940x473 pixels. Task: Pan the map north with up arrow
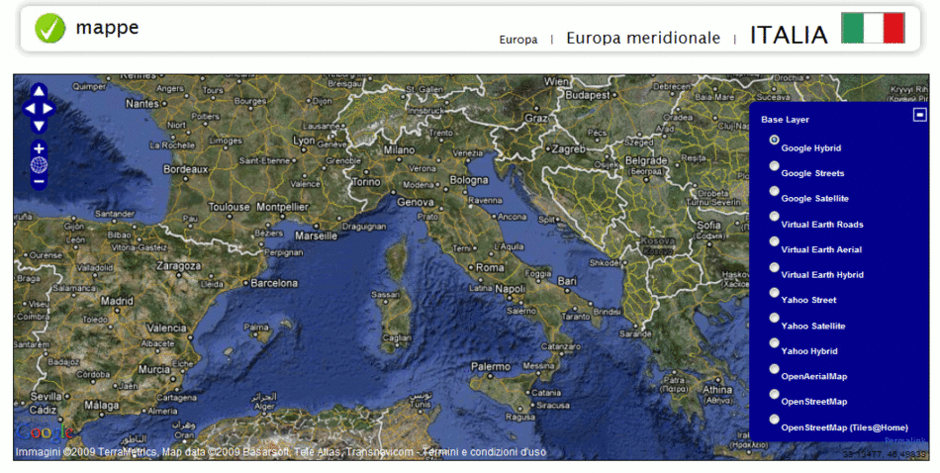click(39, 91)
